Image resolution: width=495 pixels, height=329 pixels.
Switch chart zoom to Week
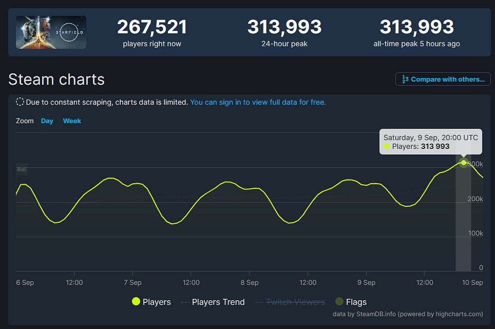click(72, 121)
